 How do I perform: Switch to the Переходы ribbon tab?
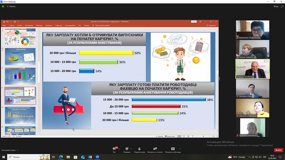pos(39,25)
